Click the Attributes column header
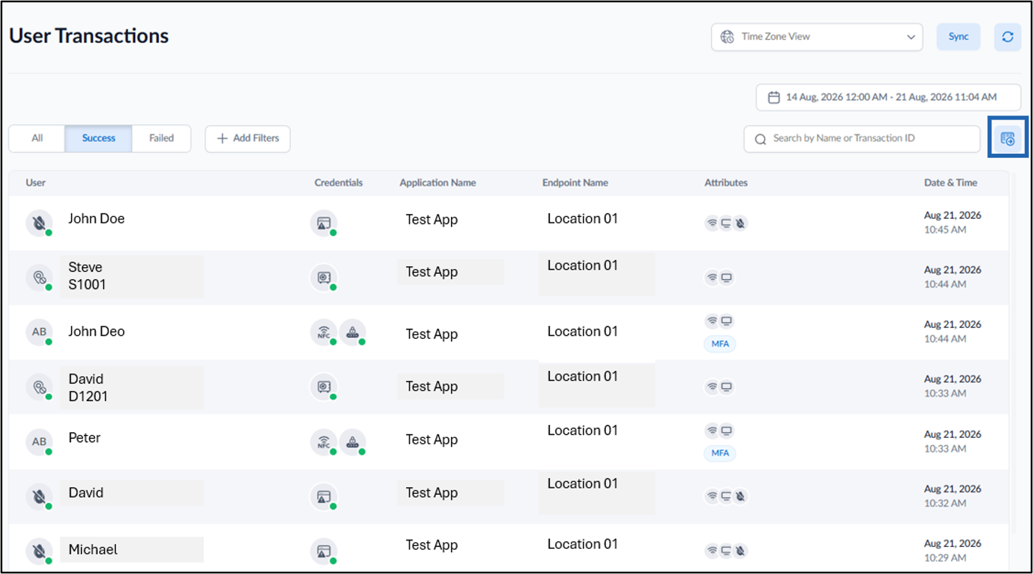The image size is (1033, 574). (726, 183)
